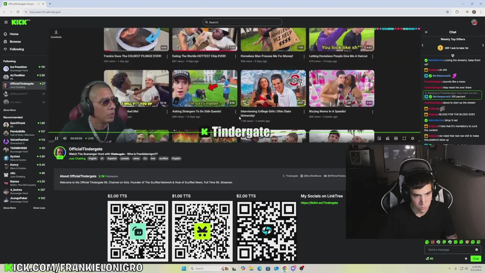Click the news tag
The height and width of the screenshot is (273, 485).
pos(136,158)
